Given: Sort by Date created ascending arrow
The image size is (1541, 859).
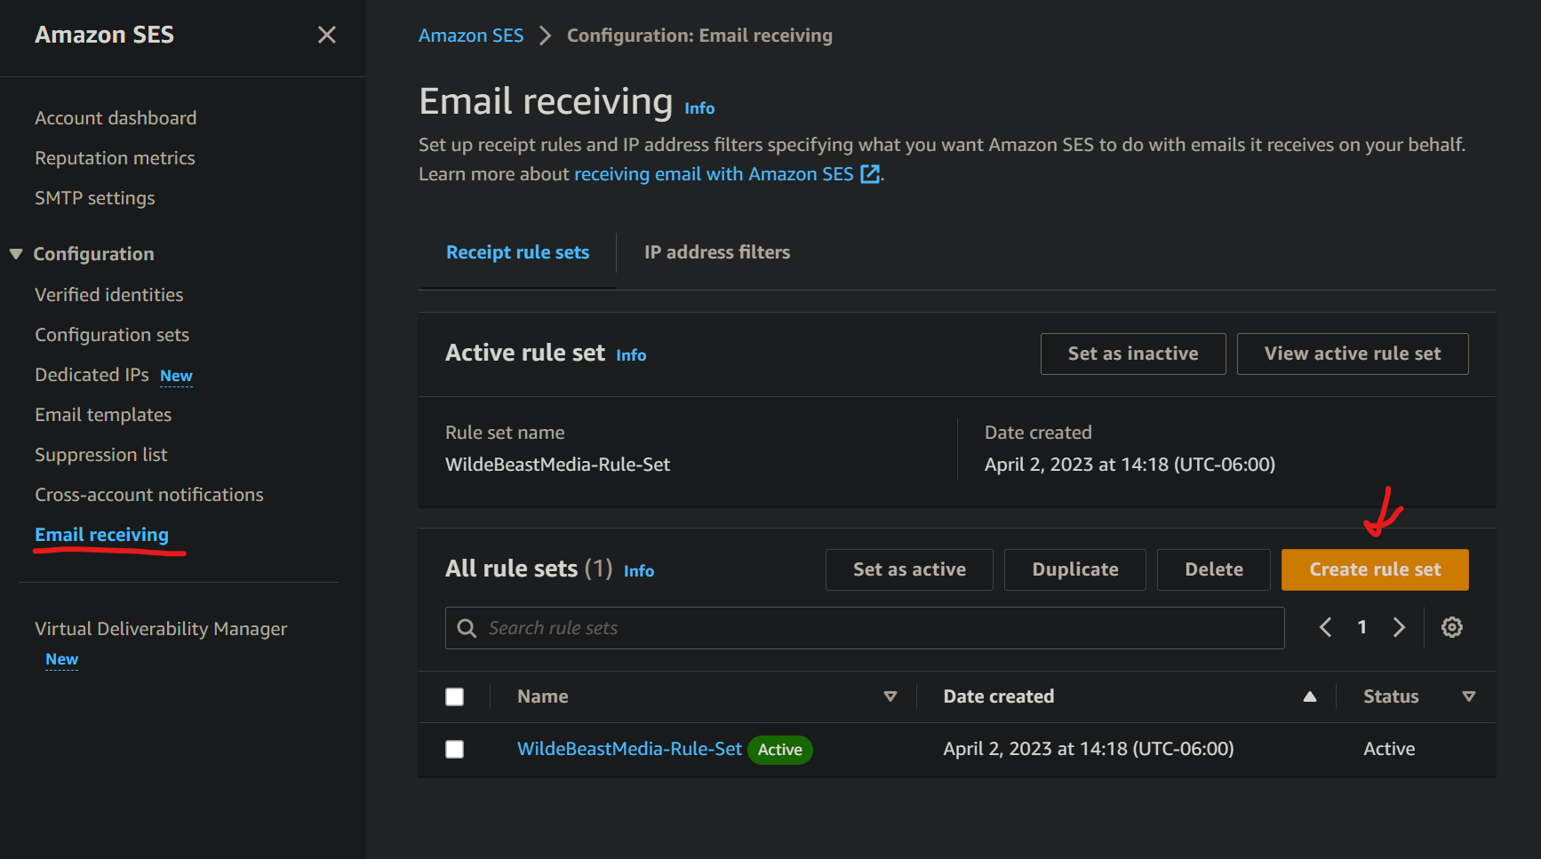Looking at the screenshot, I should (x=1309, y=696).
